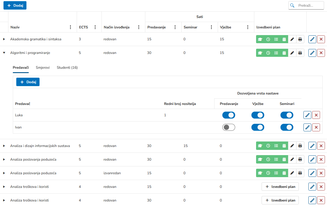Viewport: 327px width, 207px height.
Task: Open the Naziv column options menu
Action: [x=70, y=27]
